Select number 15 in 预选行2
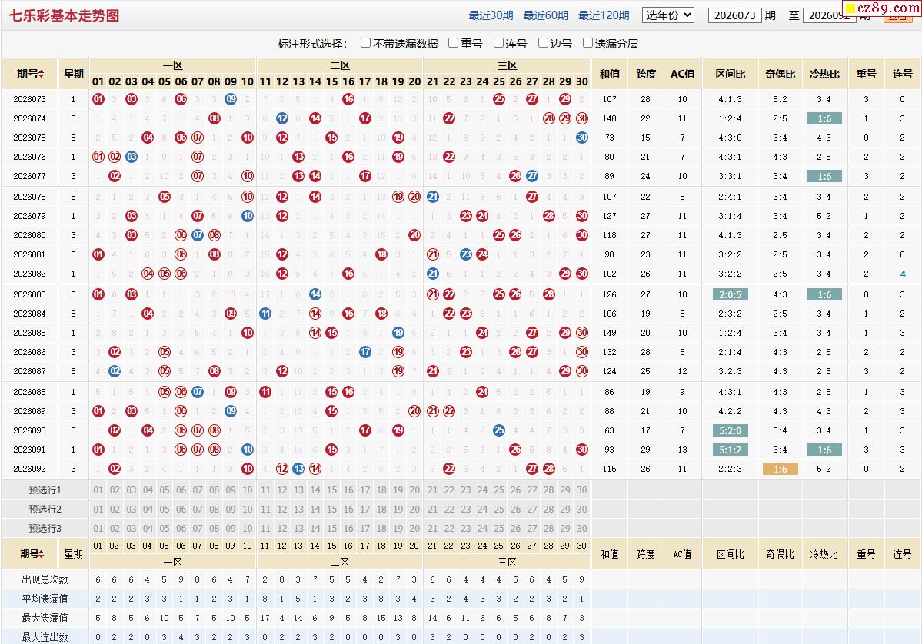The image size is (922, 644). click(331, 510)
